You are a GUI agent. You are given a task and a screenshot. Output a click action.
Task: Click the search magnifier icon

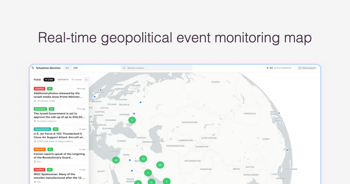(x=124, y=68)
